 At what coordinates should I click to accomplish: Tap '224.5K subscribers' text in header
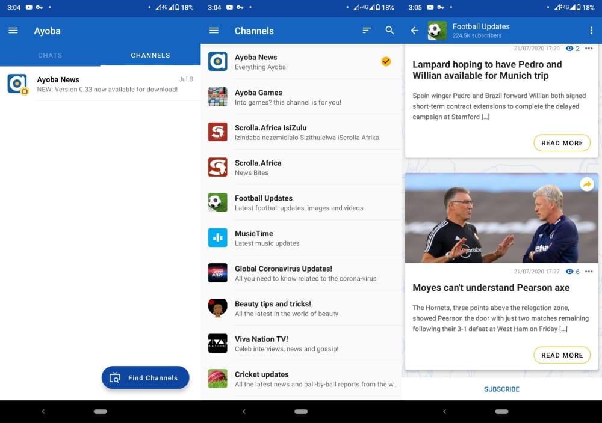[477, 35]
